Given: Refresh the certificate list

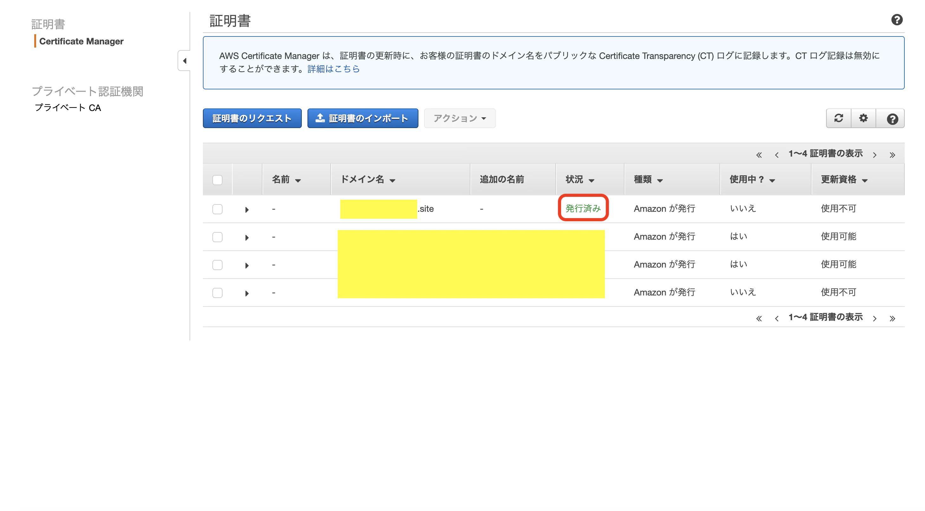Looking at the screenshot, I should 838,118.
